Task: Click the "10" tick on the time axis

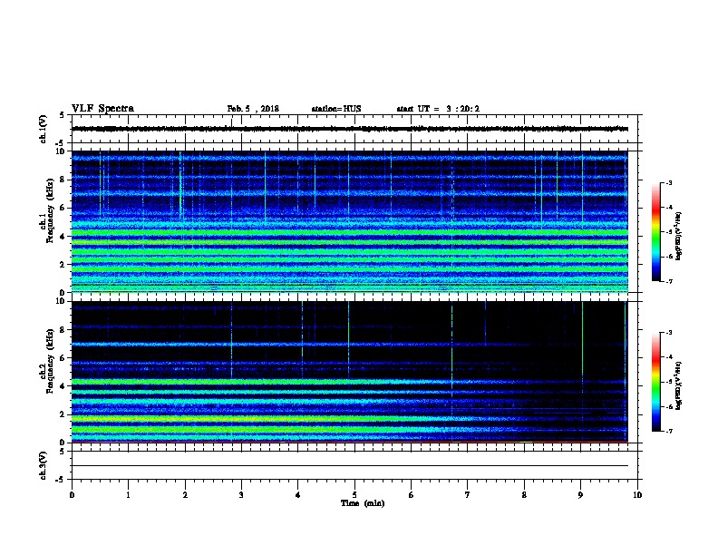Action: pos(637,494)
